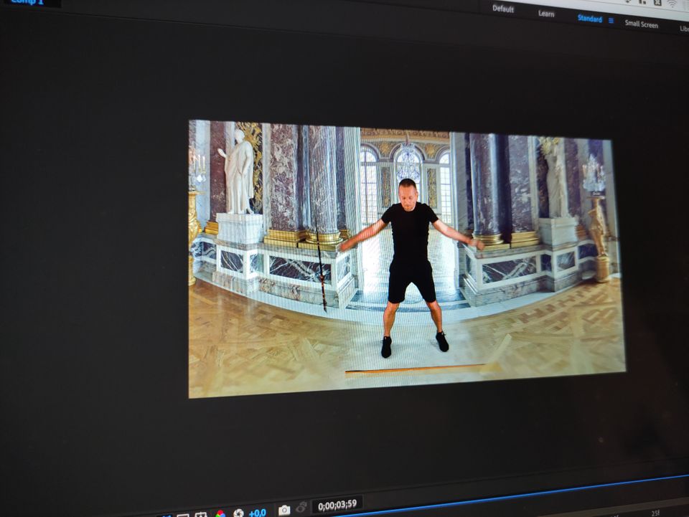
Task: Open the Standard workspace hamburger menu
Action: point(611,20)
